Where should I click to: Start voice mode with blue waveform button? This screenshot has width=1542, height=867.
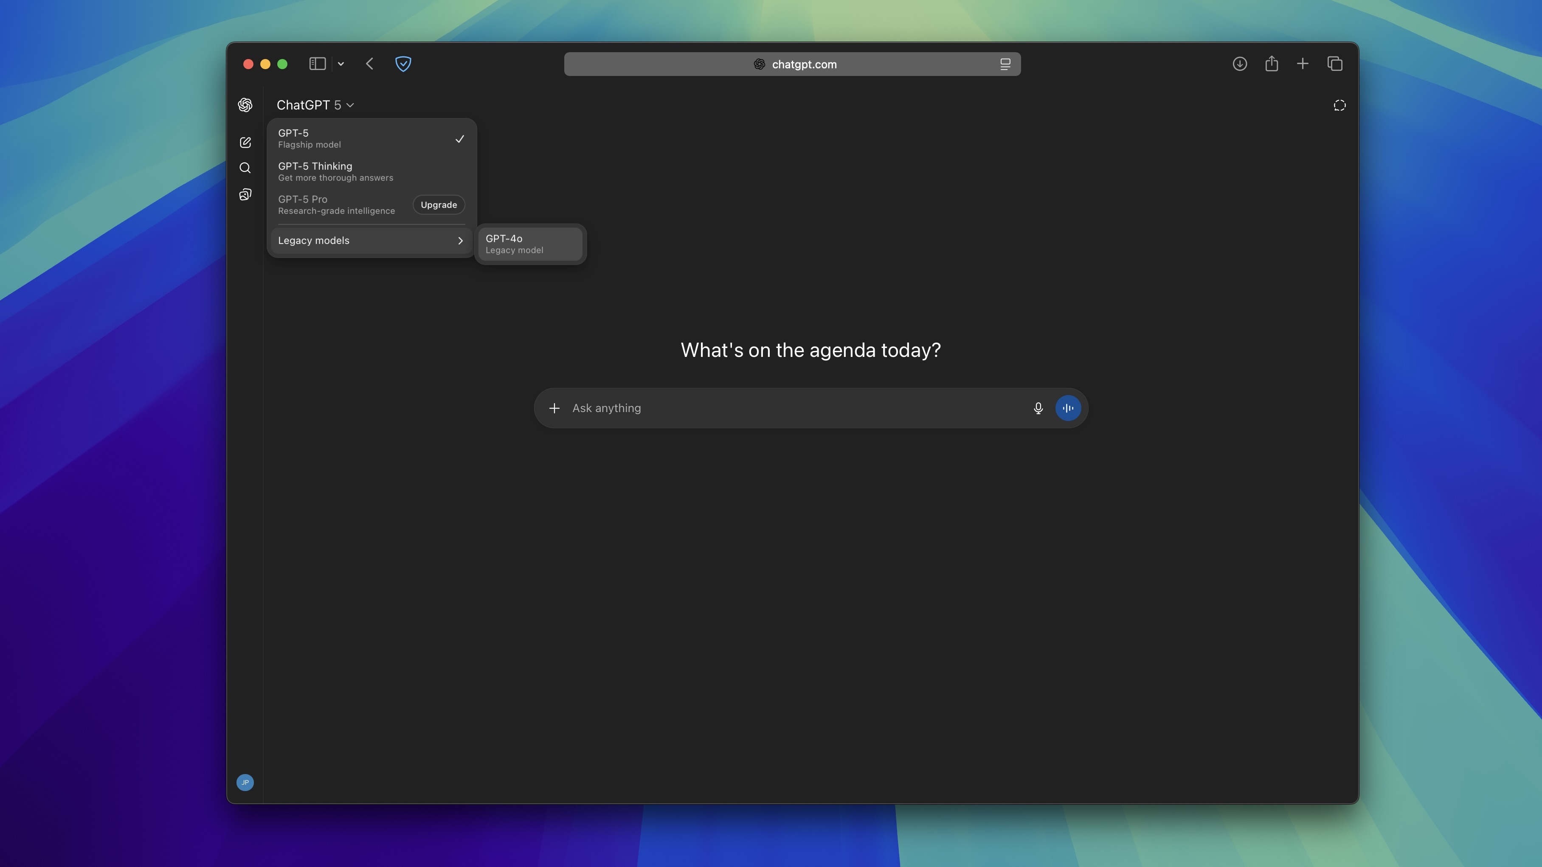click(x=1067, y=408)
